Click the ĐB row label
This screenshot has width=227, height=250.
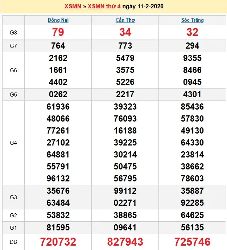pyautogui.click(x=13, y=242)
